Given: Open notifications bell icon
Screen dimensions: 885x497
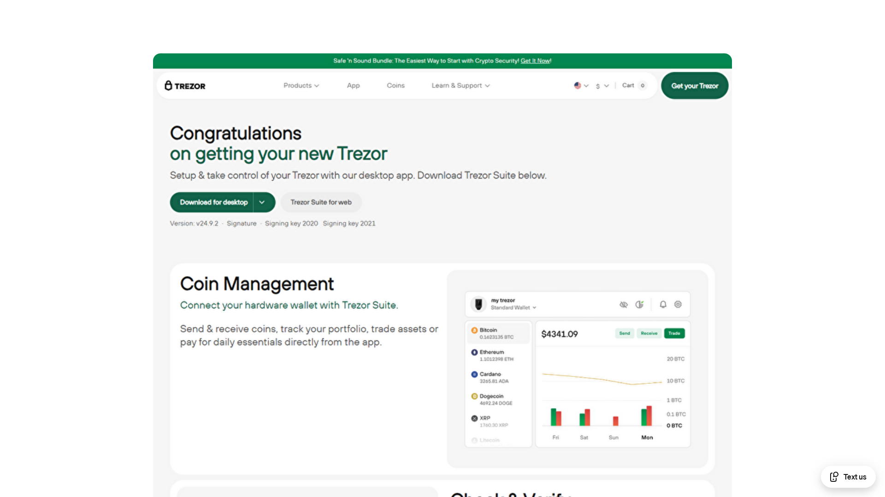Looking at the screenshot, I should tap(663, 305).
